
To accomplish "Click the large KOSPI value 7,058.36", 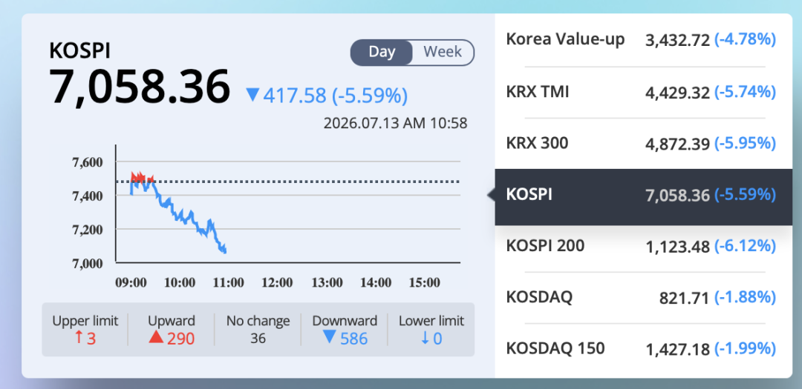I will pos(140,86).
